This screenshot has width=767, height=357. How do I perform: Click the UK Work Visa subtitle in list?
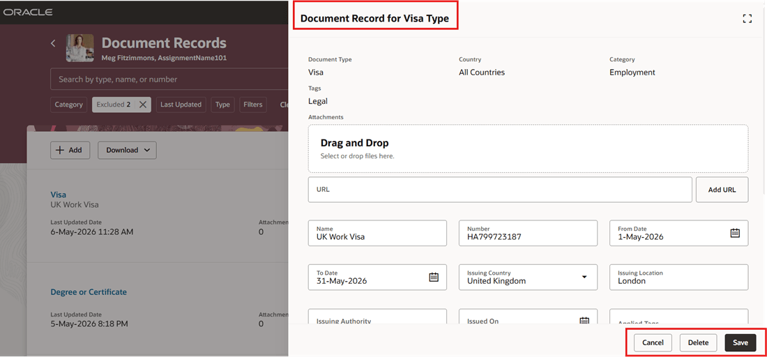[75, 204]
